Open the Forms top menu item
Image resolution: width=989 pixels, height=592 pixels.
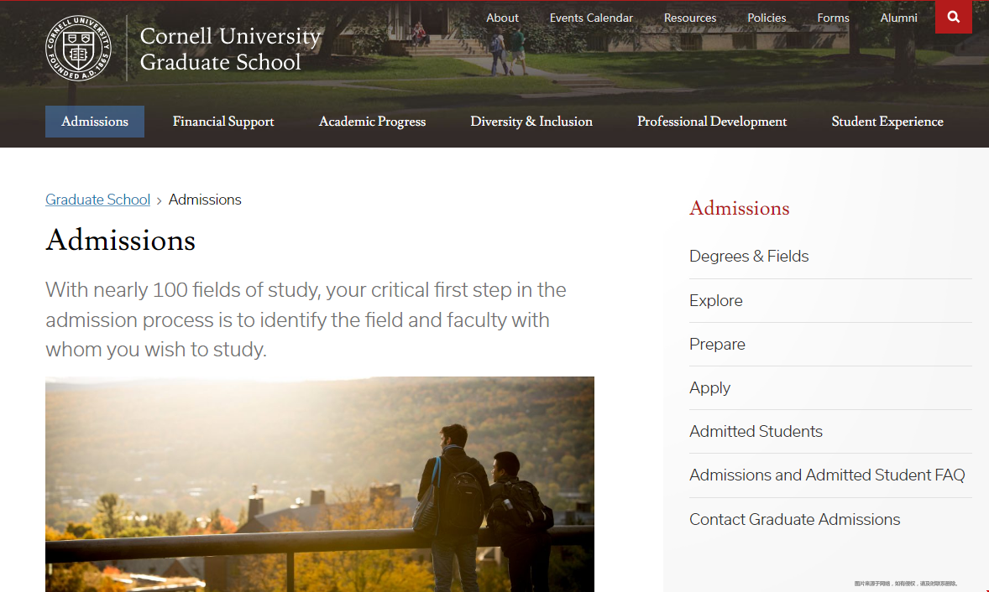tap(833, 18)
